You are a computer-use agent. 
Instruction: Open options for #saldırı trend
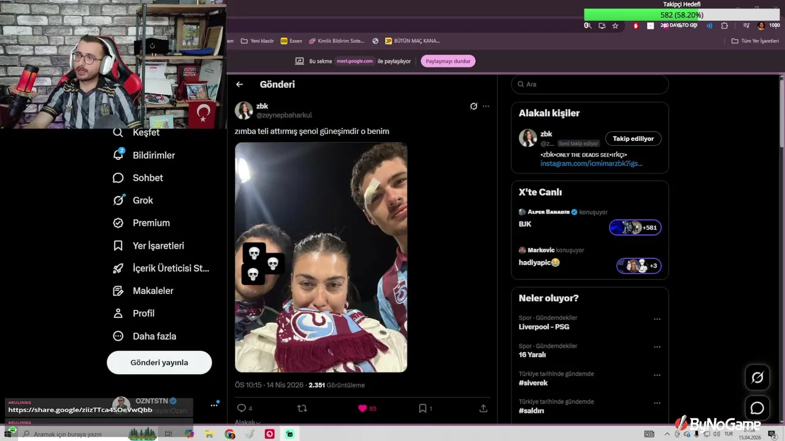point(657,403)
